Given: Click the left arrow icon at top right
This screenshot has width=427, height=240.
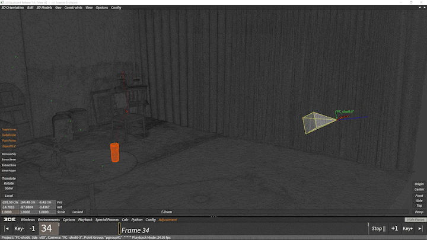Looking at the screenshot, I should pos(420,8).
